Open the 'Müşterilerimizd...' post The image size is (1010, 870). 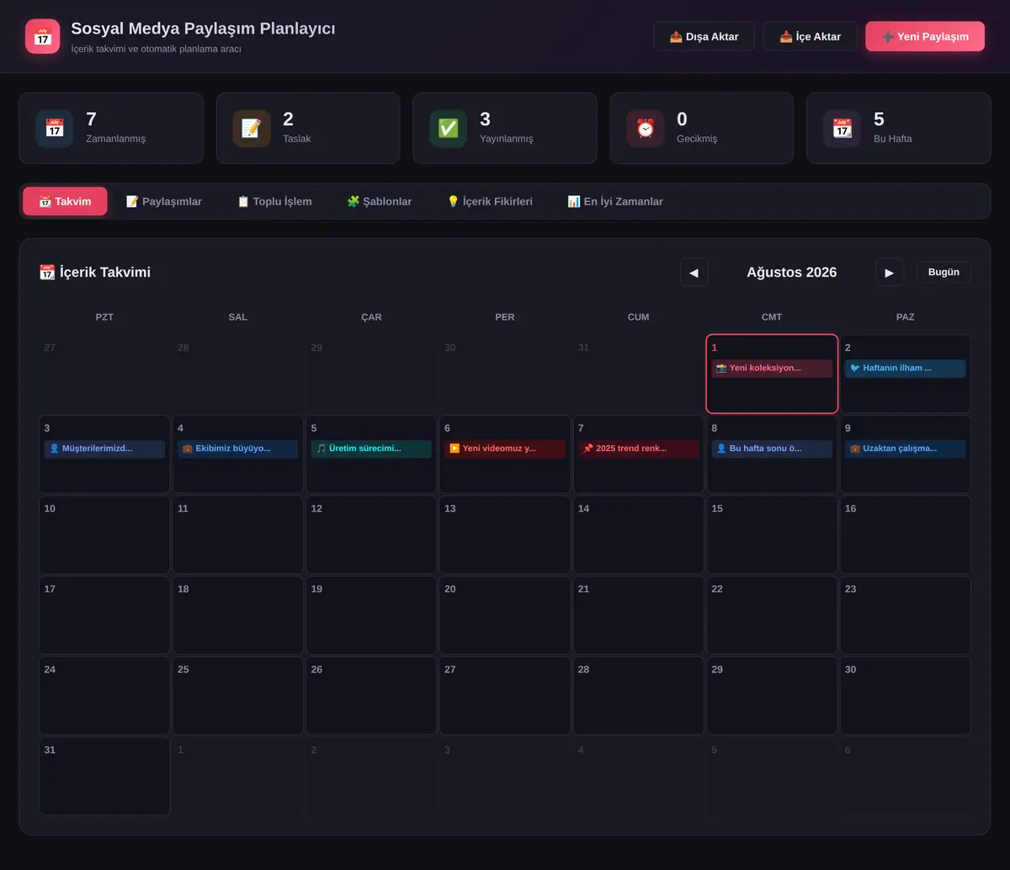point(104,448)
